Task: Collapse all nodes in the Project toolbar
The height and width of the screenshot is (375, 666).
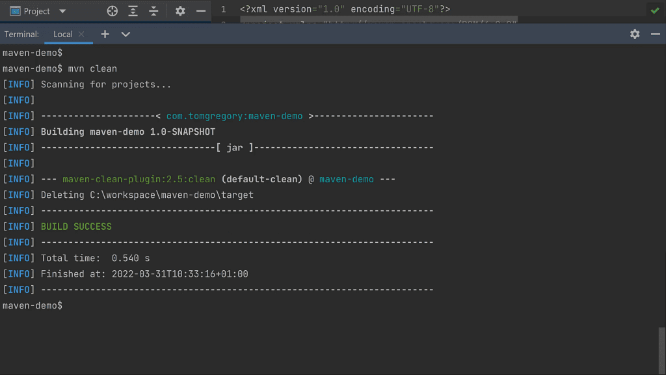Action: point(154,10)
